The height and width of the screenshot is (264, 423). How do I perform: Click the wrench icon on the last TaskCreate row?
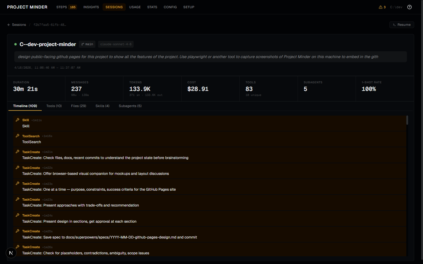[17, 246]
